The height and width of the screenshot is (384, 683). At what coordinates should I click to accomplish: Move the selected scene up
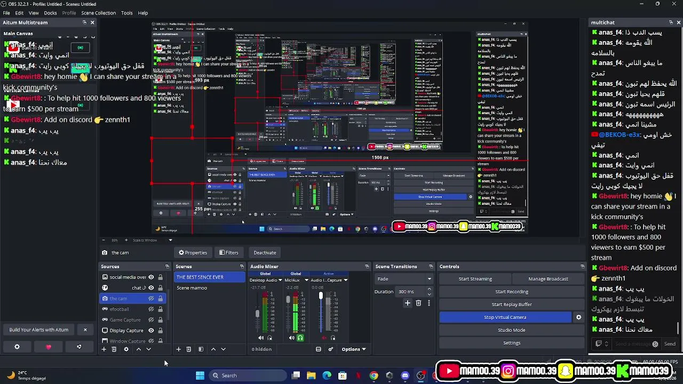(213, 349)
